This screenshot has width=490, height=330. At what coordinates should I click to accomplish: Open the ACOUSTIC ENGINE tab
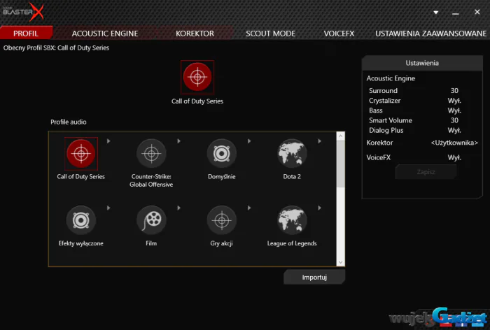105,34
